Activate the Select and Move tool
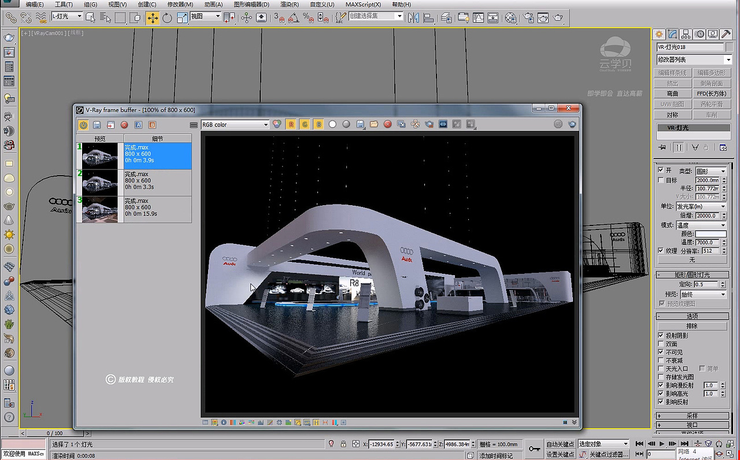The width and height of the screenshot is (740, 460). [x=153, y=17]
